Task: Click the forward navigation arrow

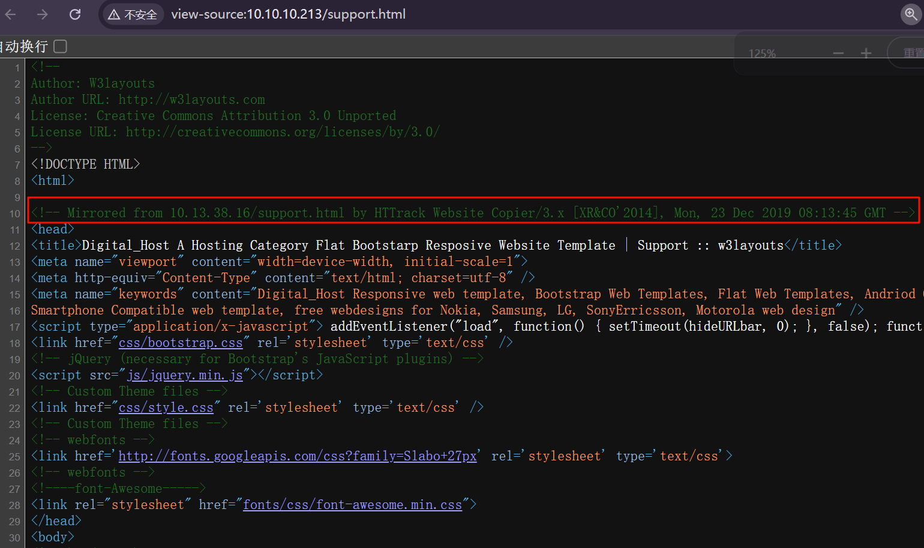Action: click(43, 14)
